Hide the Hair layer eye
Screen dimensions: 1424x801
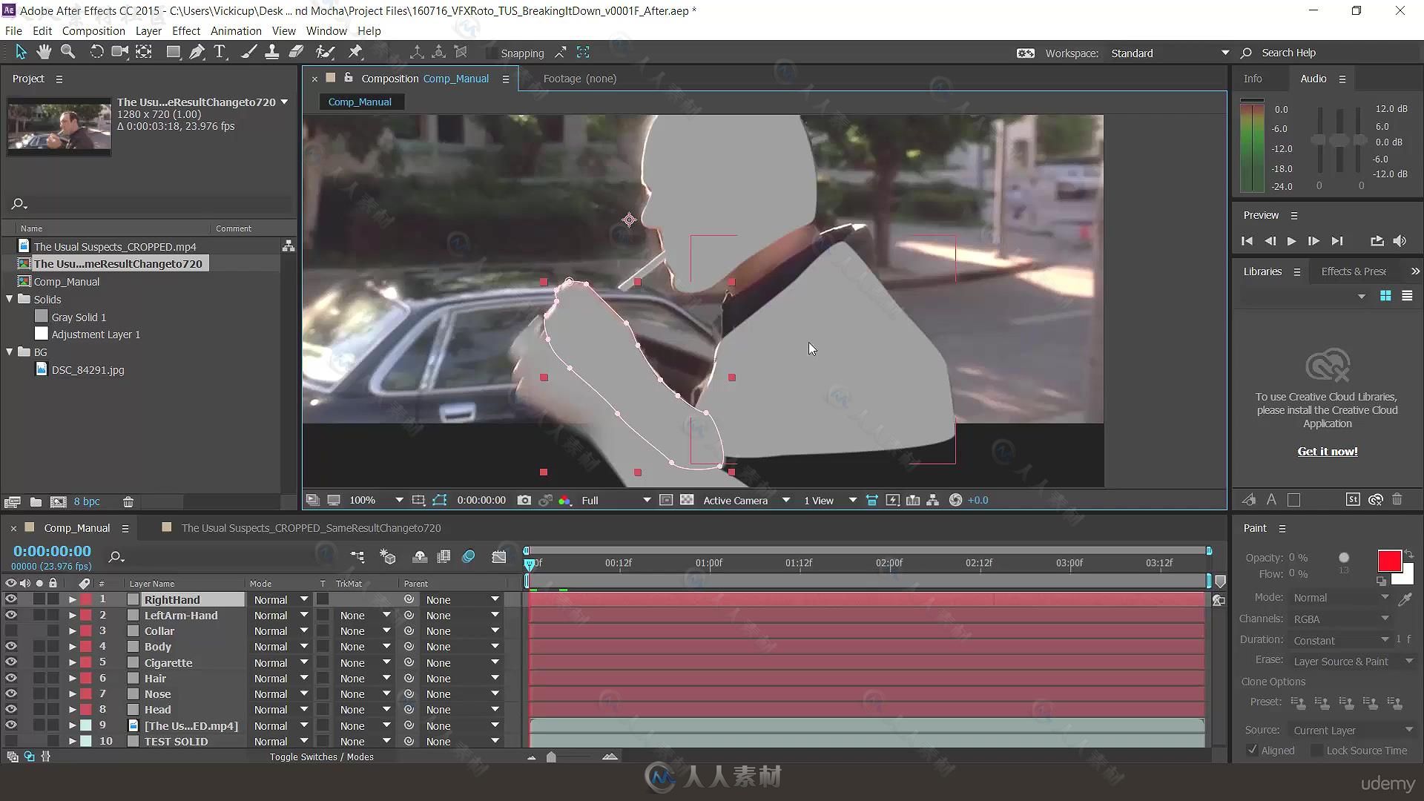click(11, 679)
